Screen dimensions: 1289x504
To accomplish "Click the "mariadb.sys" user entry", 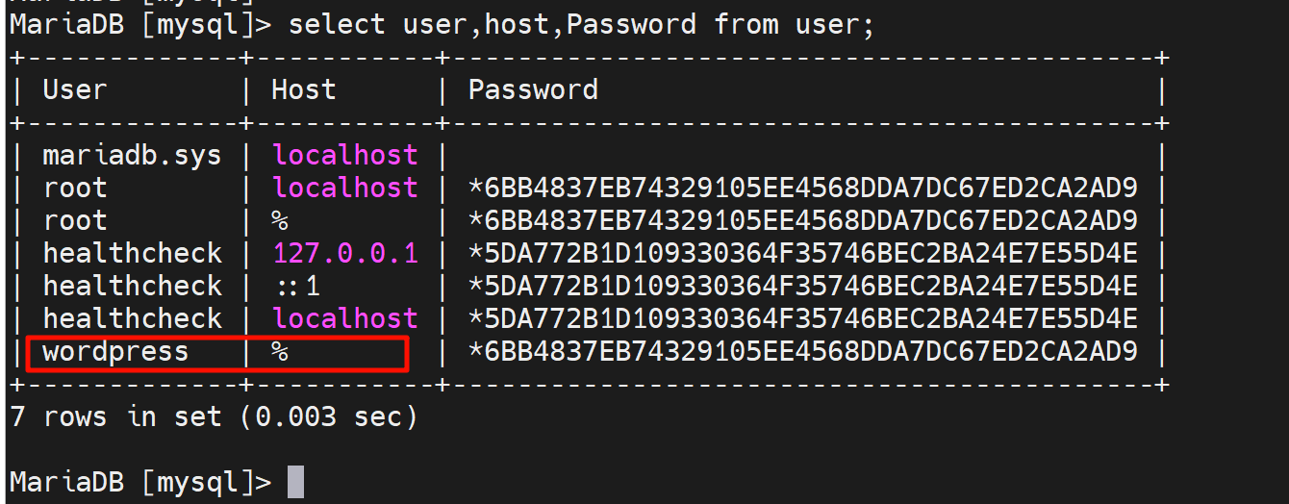I will coord(132,156).
